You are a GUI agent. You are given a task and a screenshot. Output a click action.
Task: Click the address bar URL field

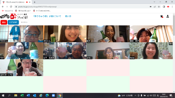coord(83,7)
